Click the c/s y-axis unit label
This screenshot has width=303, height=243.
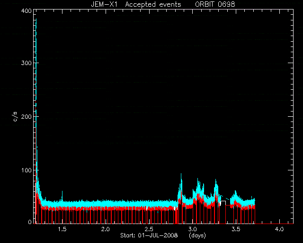pyautogui.click(x=15, y=116)
